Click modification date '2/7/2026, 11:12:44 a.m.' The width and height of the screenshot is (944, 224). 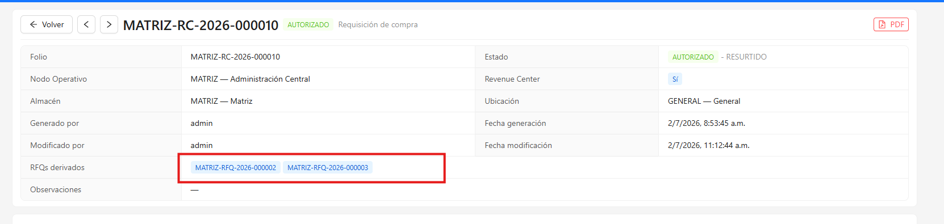709,145
